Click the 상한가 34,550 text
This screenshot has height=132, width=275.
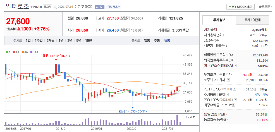tap(131, 18)
